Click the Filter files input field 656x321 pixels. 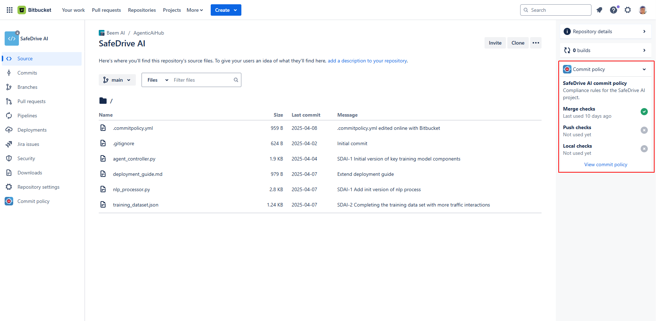[x=202, y=80]
